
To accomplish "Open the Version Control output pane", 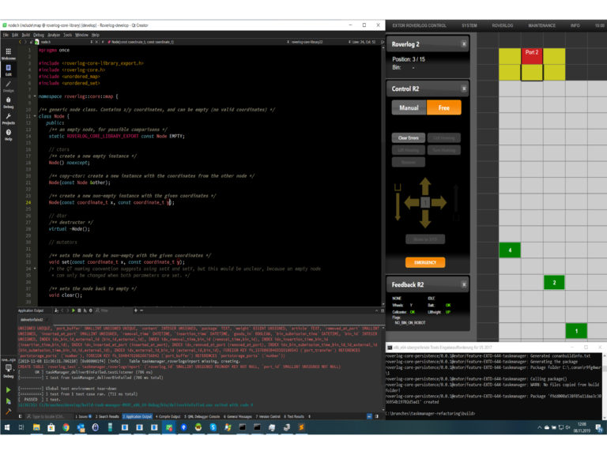I will [268, 416].
